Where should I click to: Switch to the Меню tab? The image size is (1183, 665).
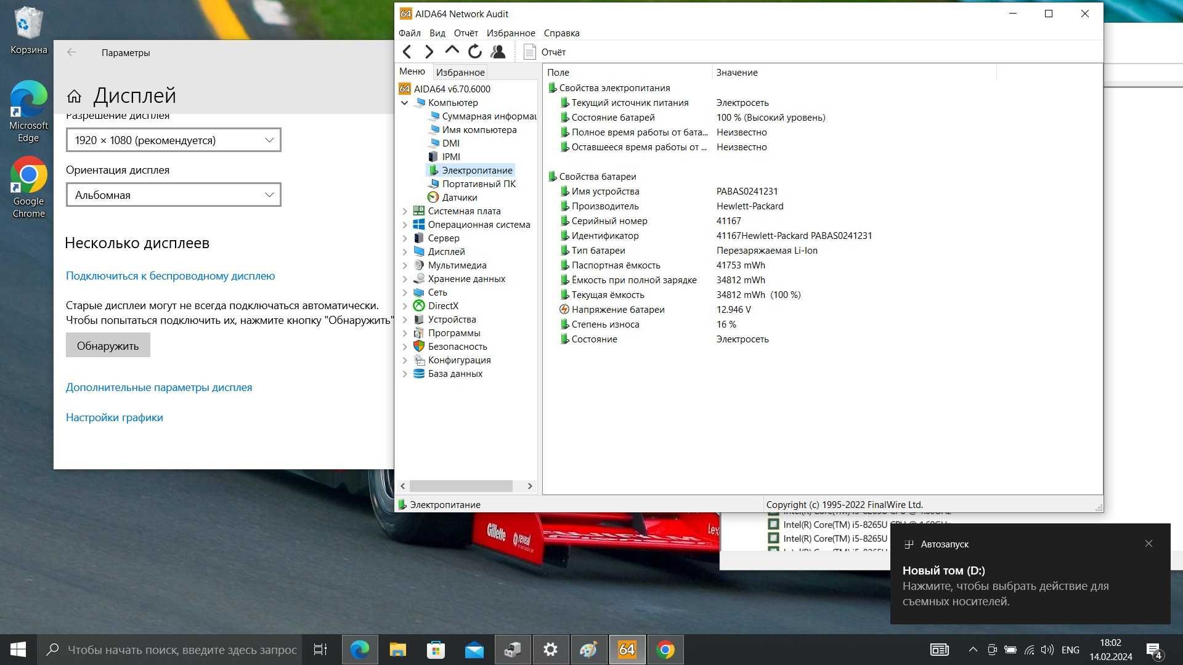click(412, 71)
